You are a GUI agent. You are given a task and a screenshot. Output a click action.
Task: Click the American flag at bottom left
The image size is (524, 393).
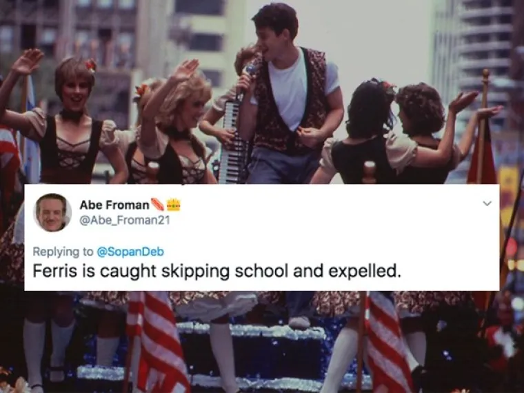157,342
